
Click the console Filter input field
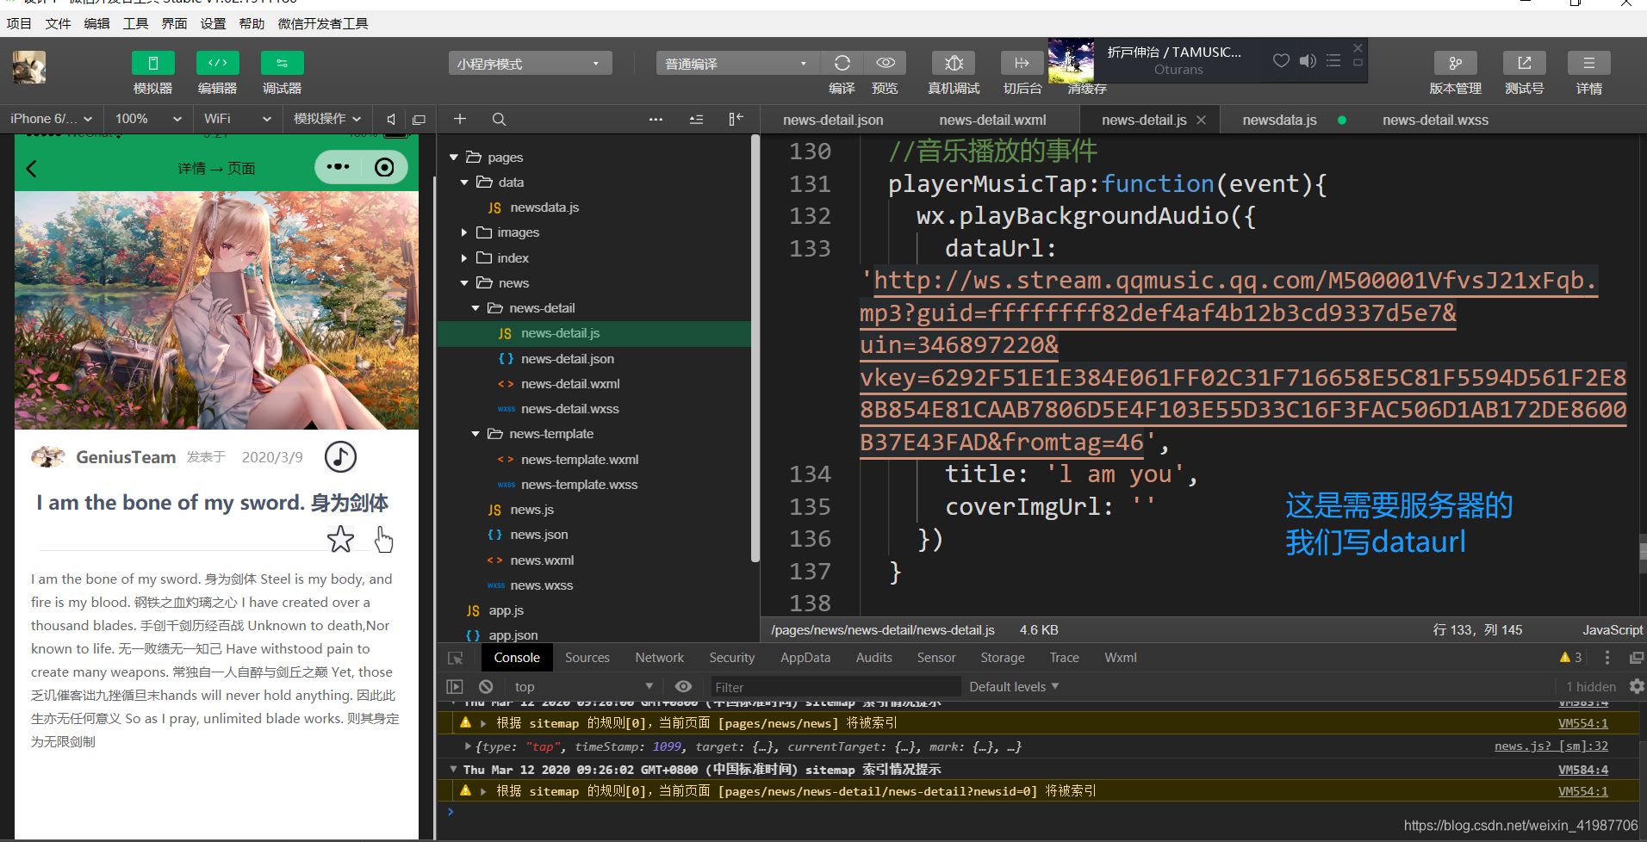(x=834, y=687)
